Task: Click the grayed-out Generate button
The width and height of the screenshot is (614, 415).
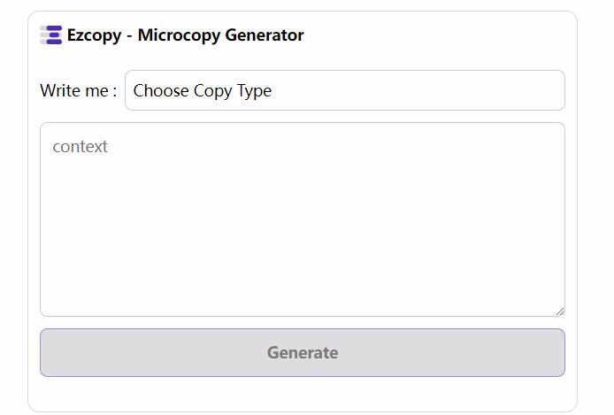Action: tap(302, 352)
